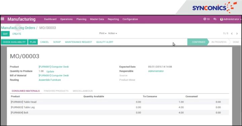
Task: Select the Confirmed status stage
Action: 198,42
